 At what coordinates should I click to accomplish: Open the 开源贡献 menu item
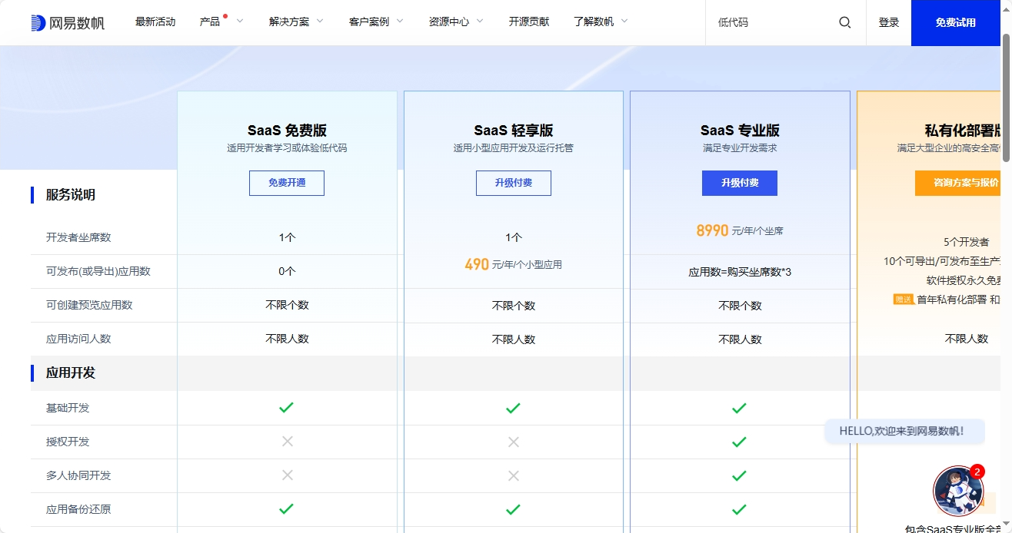click(528, 22)
